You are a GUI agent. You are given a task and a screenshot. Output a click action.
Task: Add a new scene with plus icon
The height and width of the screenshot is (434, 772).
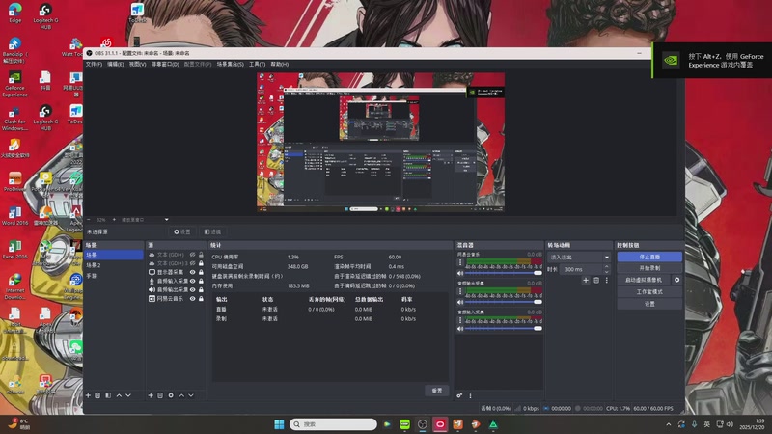pyautogui.click(x=88, y=395)
